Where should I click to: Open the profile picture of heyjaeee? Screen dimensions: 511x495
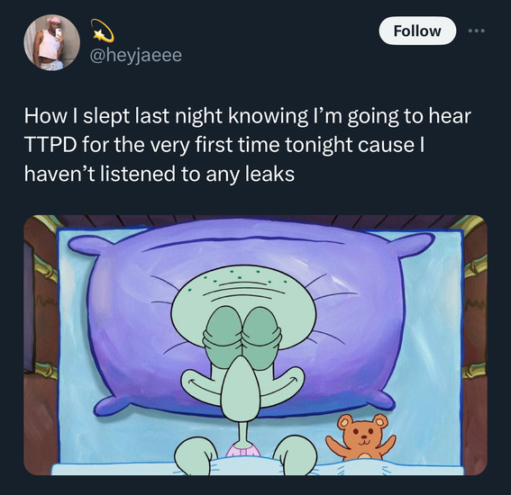pos(51,42)
